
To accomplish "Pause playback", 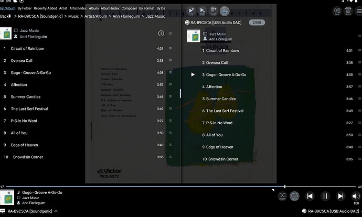I will (x=325, y=196).
